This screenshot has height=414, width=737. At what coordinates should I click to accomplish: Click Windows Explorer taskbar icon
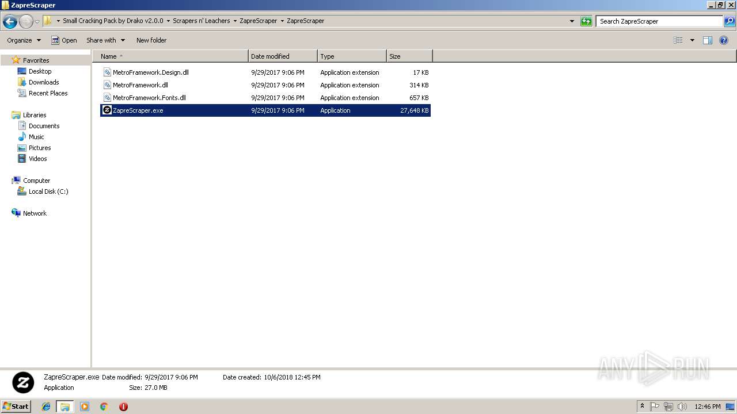pos(65,407)
